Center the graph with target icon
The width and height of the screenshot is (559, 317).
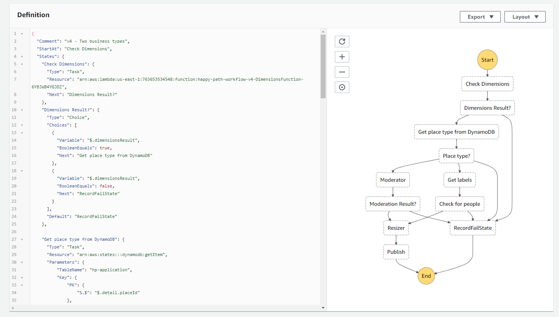pyautogui.click(x=342, y=87)
